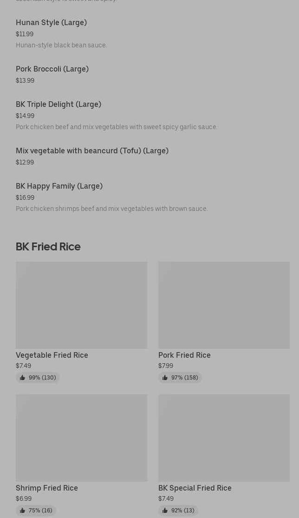Screen dimensions: 299x518
Task: Open Pork Fried Rice photo
Action: (224, 305)
